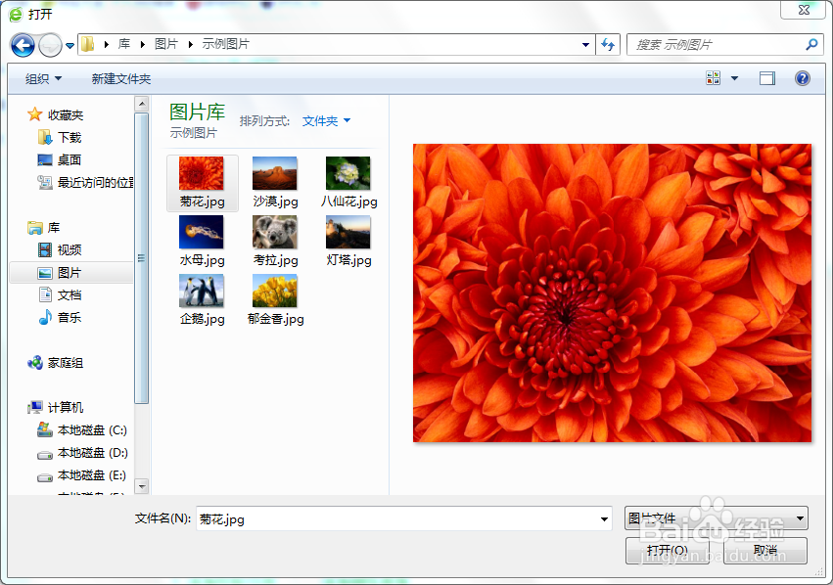Click the sidebar scrollbar down arrow
Viewport: 833px width, 585px height.
142,486
